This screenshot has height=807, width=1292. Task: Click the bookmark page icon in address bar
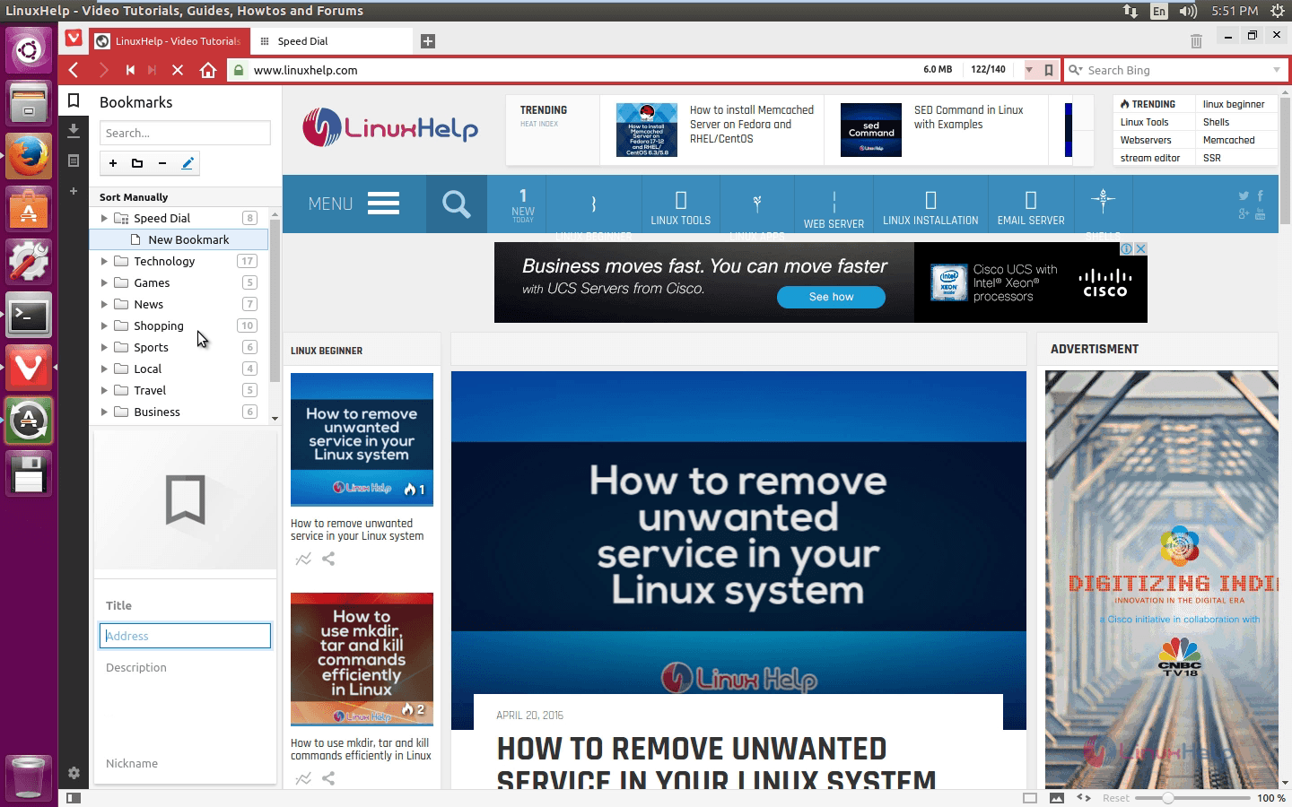coord(1048,70)
